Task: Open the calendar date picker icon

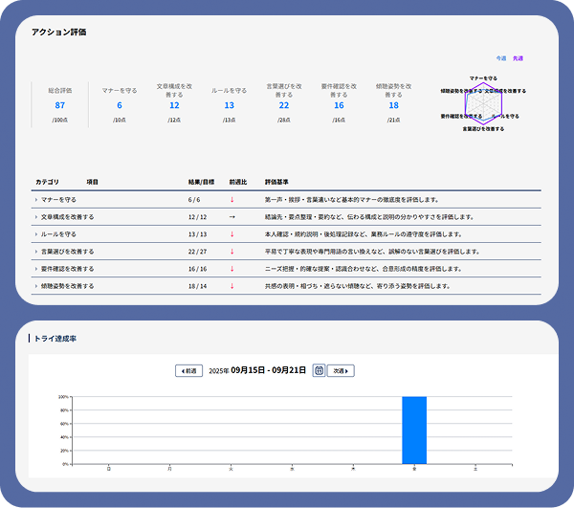Action: [x=319, y=370]
